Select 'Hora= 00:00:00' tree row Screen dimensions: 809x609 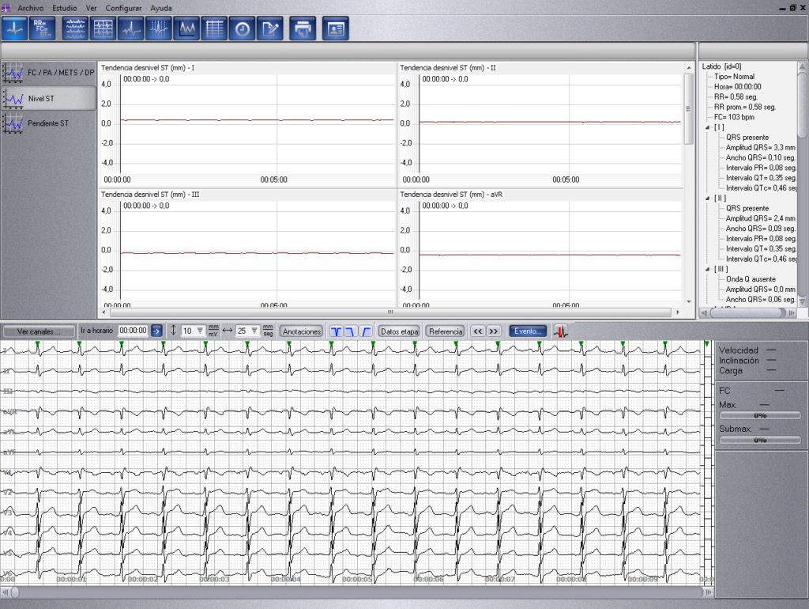pyautogui.click(x=738, y=87)
